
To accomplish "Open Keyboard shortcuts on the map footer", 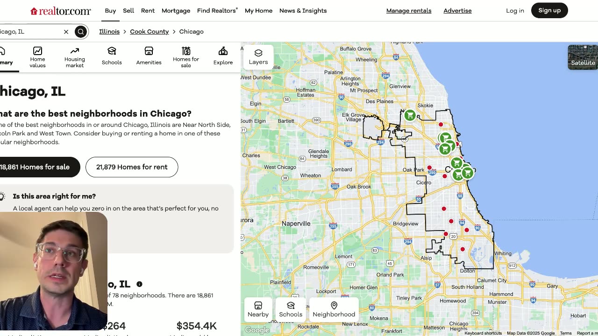I will point(483,333).
